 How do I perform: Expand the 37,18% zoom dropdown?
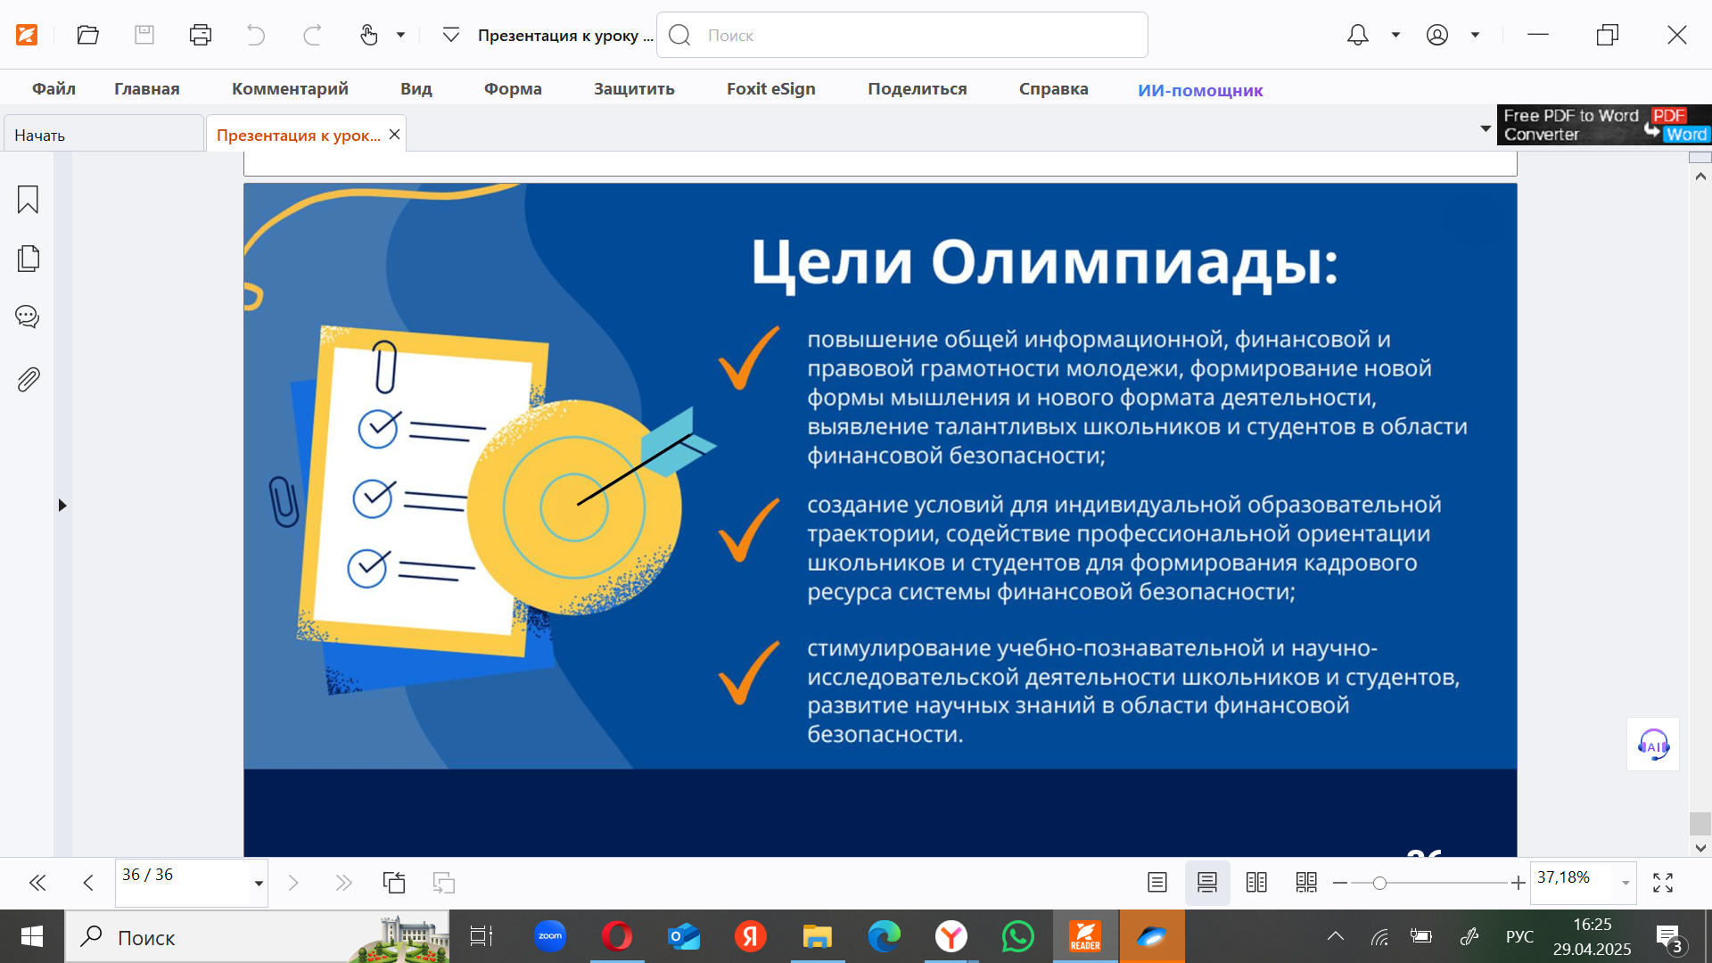coord(1626,884)
